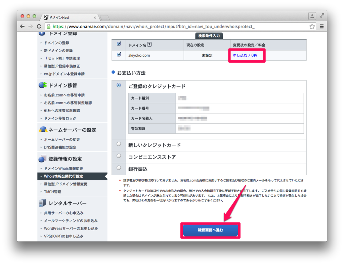Click the レンタルサーバー section heading
Viewport: 344px width, 265px height.
pyautogui.click(x=68, y=203)
